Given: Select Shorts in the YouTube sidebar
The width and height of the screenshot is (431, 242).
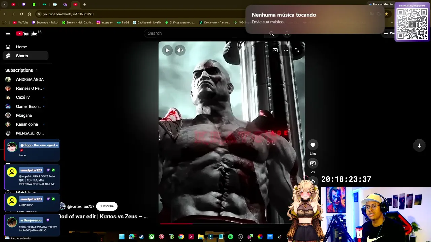Looking at the screenshot, I should tap(26, 56).
